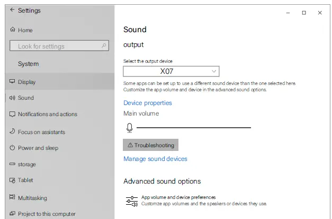The width and height of the screenshot is (332, 219).
Task: Select Multitasking in the sidebar
Action: [32, 198]
